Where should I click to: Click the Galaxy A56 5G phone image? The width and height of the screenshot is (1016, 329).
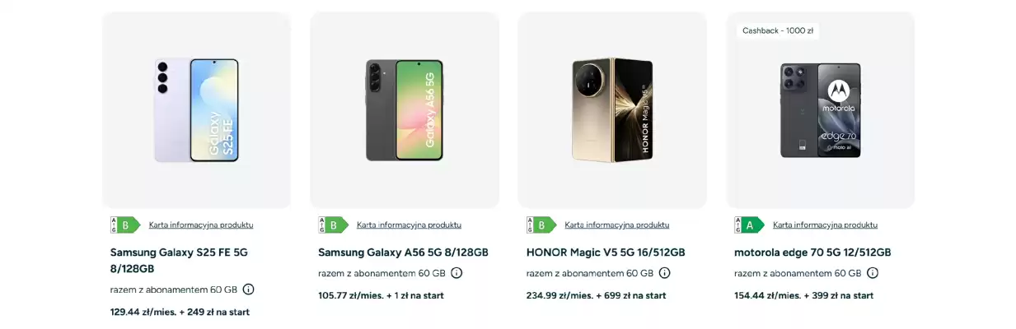[405, 109]
